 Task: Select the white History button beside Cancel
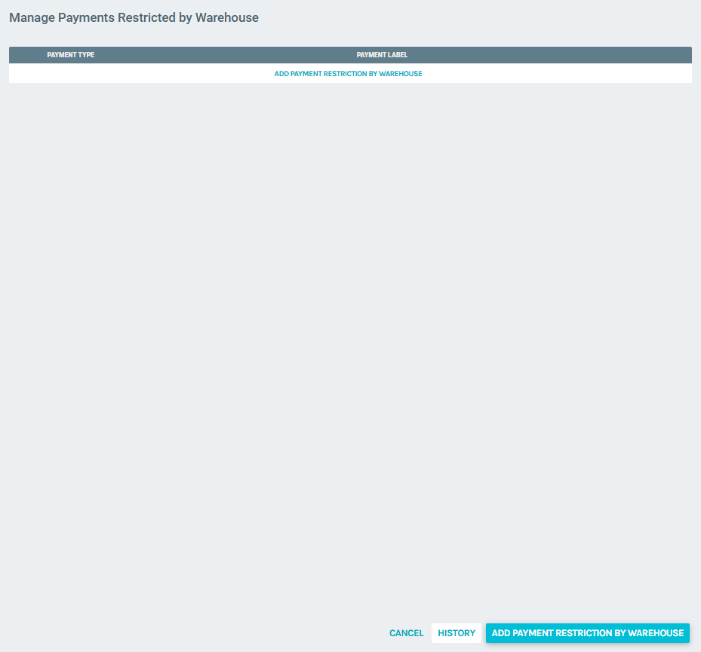[457, 633]
